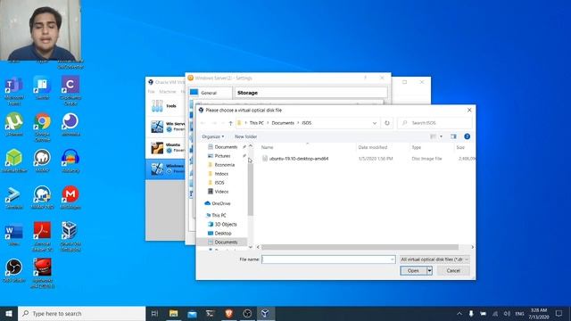The width and height of the screenshot is (571, 321).
Task: Open volume control in system tray
Action: point(507,313)
